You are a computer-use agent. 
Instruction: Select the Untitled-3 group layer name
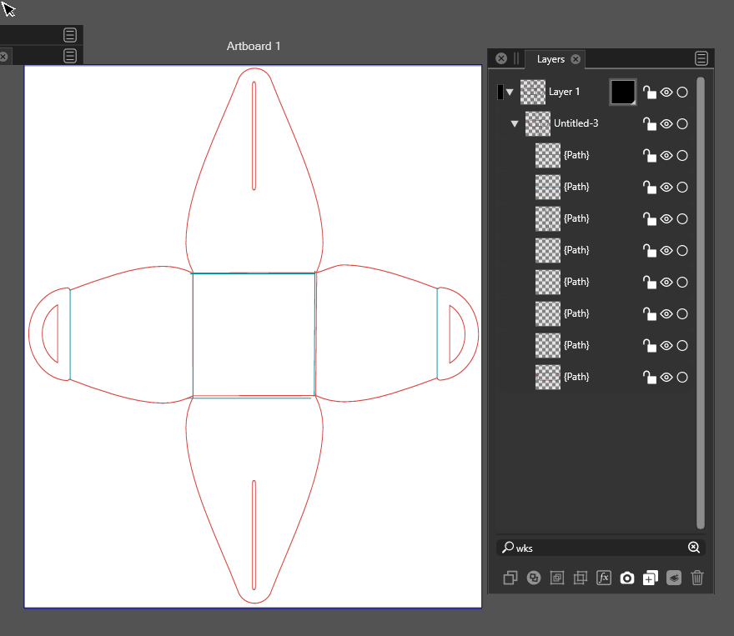click(576, 123)
